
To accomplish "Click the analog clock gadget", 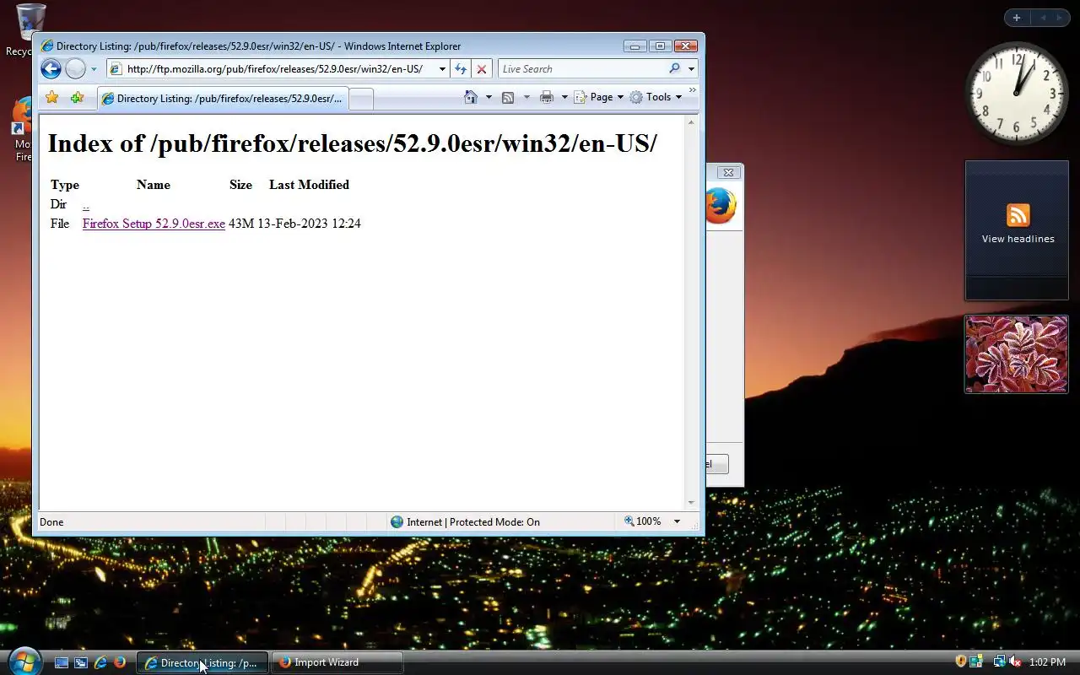I will pos(1017,93).
